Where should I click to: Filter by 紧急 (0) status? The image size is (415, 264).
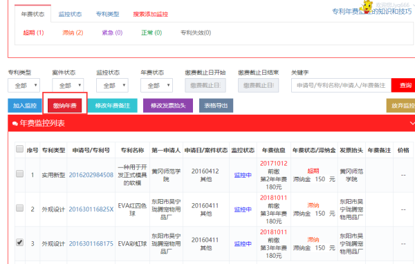click(x=112, y=32)
